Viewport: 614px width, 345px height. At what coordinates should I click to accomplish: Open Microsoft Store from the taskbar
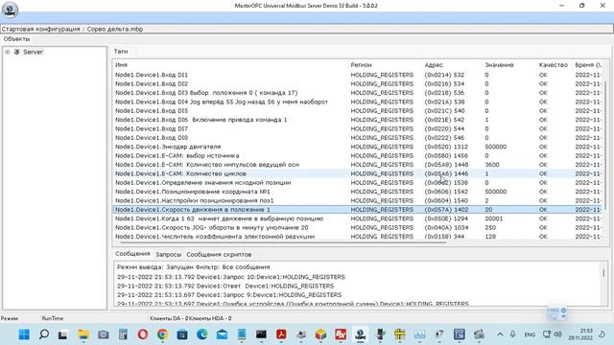click(x=182, y=334)
